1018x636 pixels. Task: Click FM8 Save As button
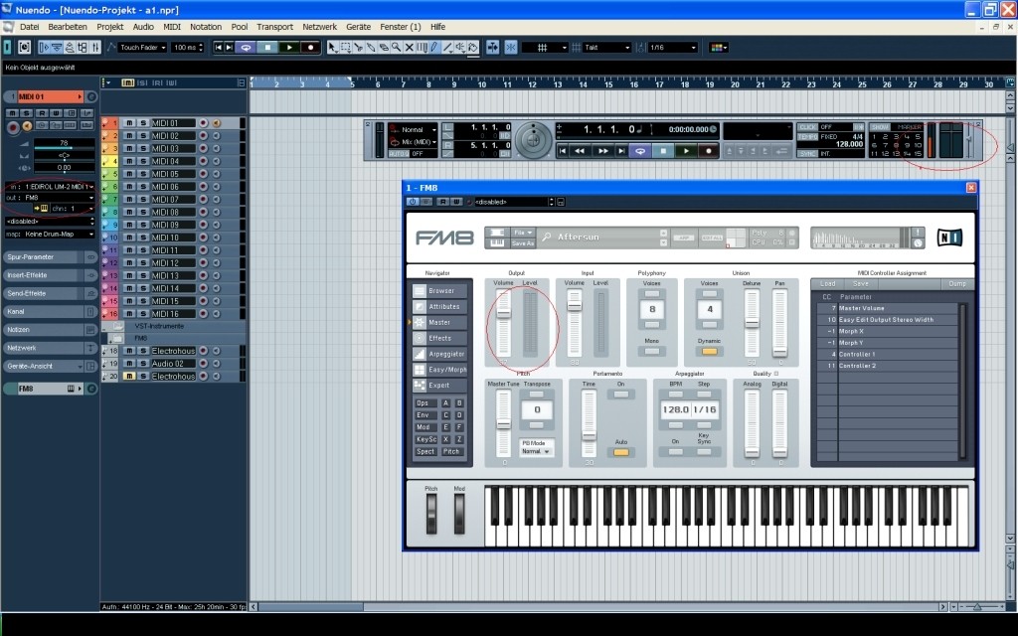pos(523,243)
